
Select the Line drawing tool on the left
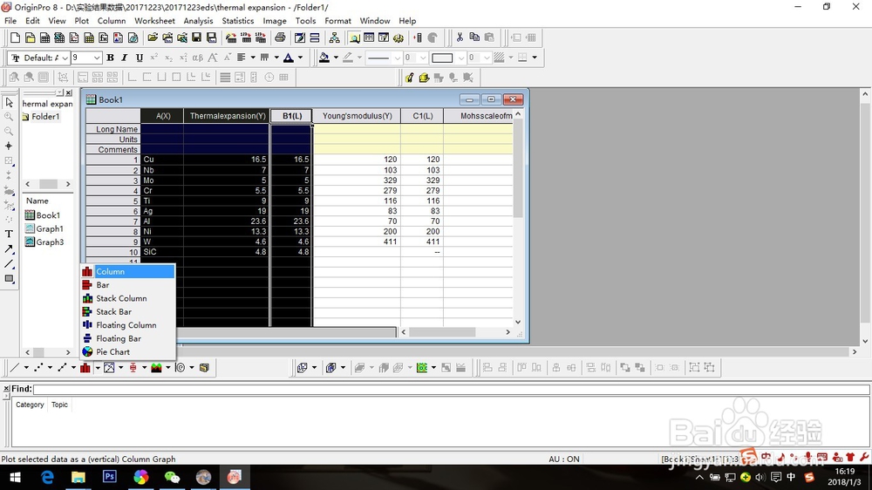pos(9,264)
